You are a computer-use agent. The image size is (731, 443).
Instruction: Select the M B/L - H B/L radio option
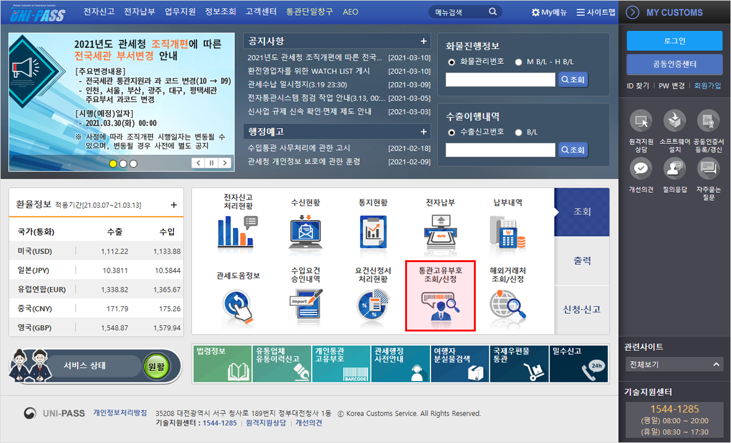click(x=519, y=62)
